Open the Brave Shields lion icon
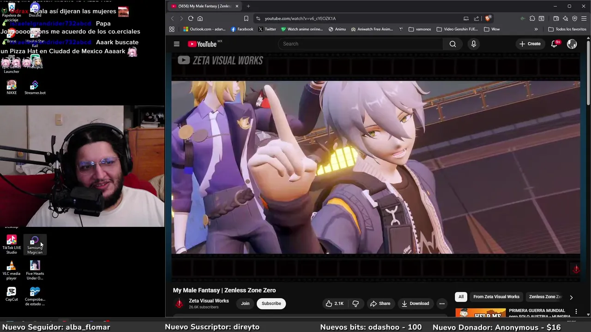This screenshot has height=332, width=591. [488, 18]
